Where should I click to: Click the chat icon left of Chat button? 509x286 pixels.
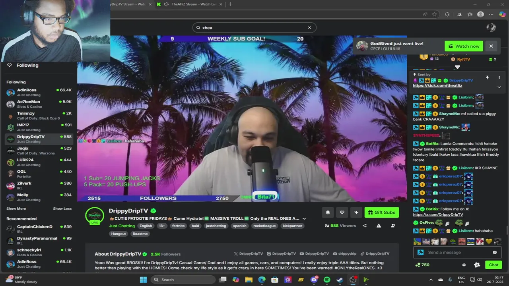477,265
